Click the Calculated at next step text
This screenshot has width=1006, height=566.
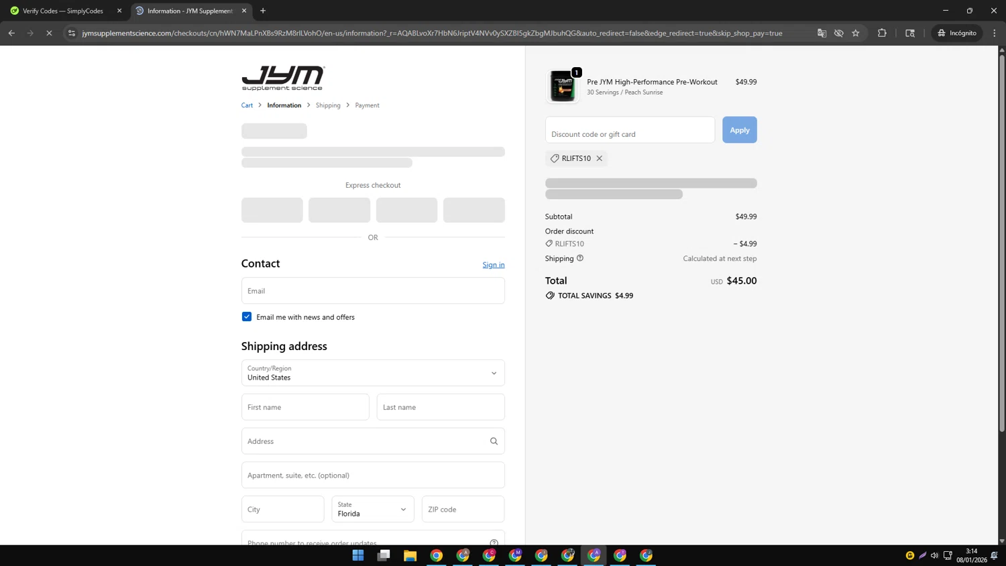[x=720, y=258]
